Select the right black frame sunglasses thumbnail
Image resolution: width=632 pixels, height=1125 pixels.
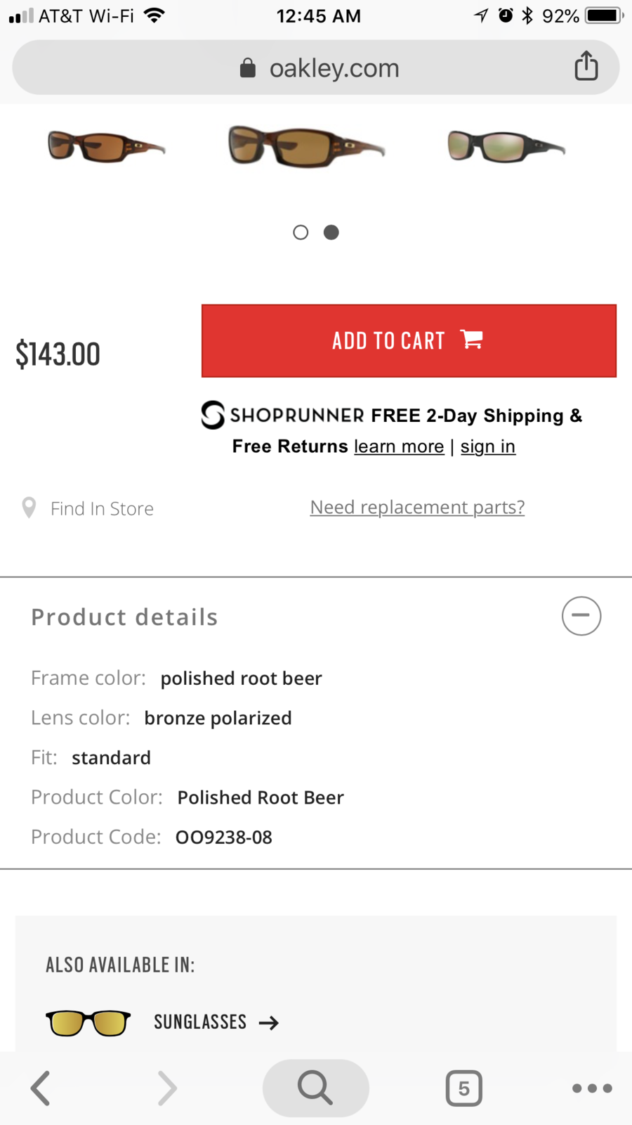point(506,146)
